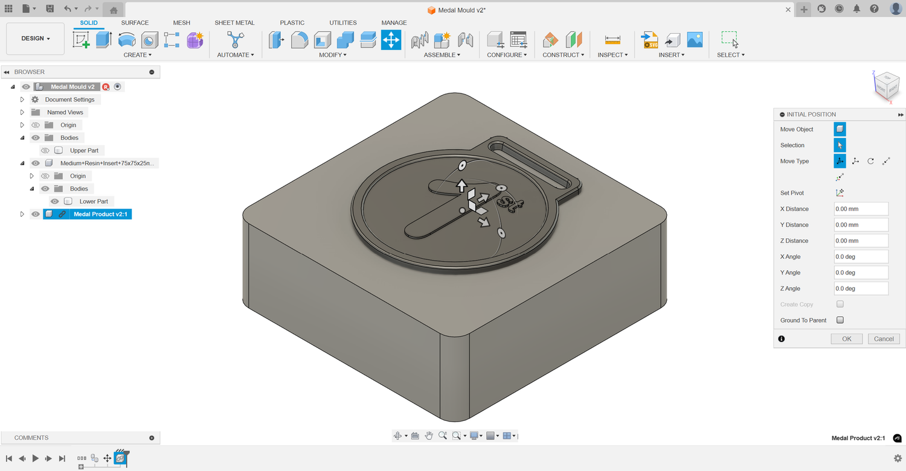Hide the Medium+Resin+Insert component
Screen dimensions: 906x471
click(x=36, y=163)
